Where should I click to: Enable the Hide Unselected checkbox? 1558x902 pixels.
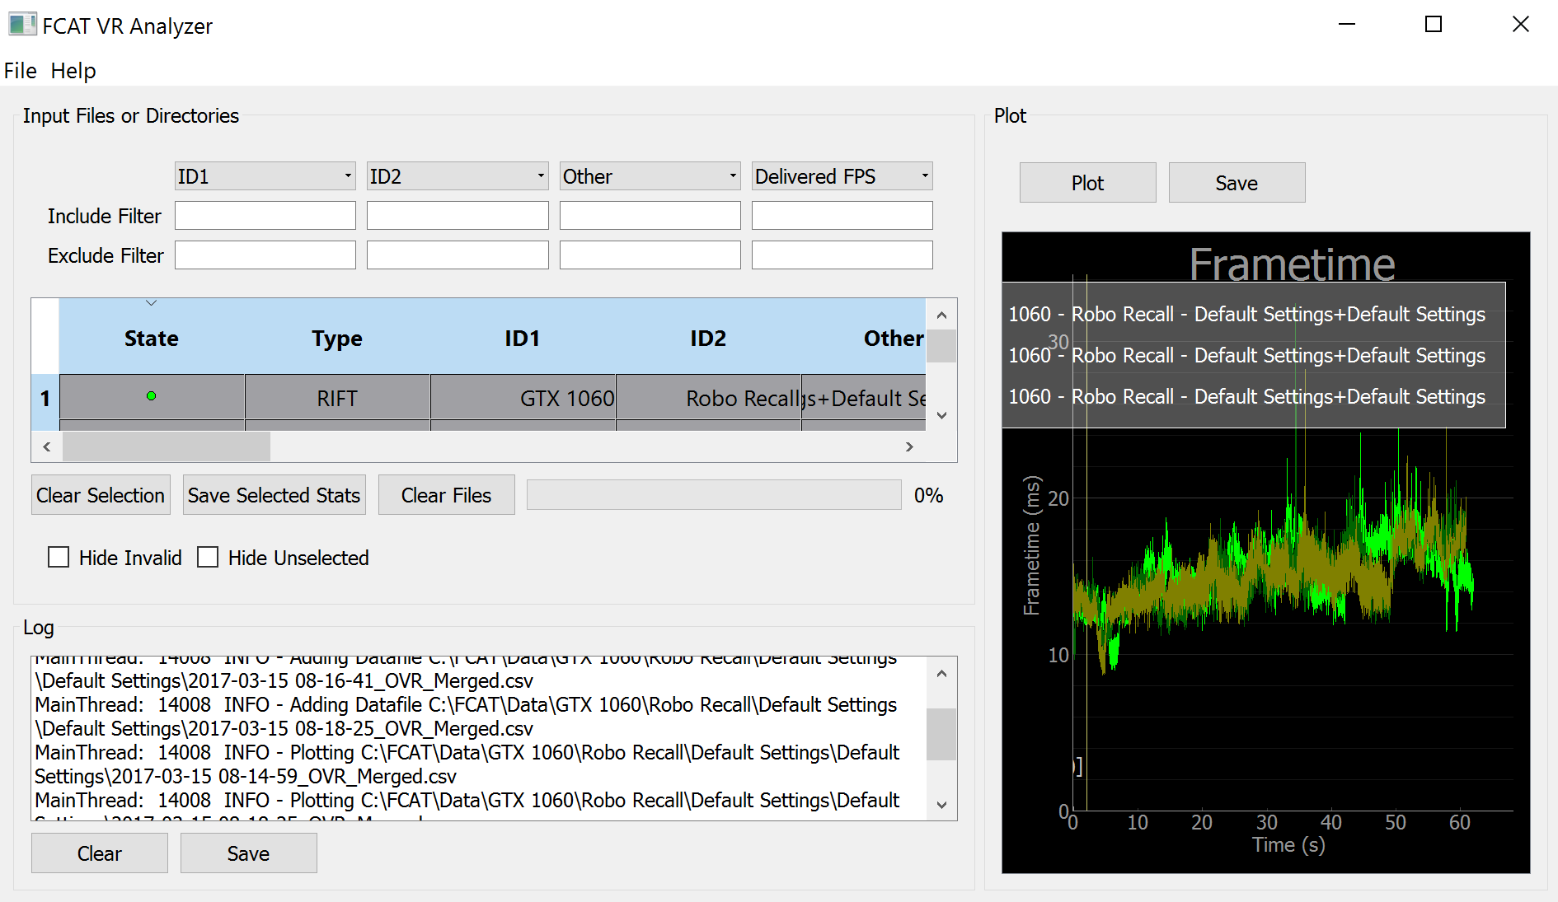coord(208,558)
